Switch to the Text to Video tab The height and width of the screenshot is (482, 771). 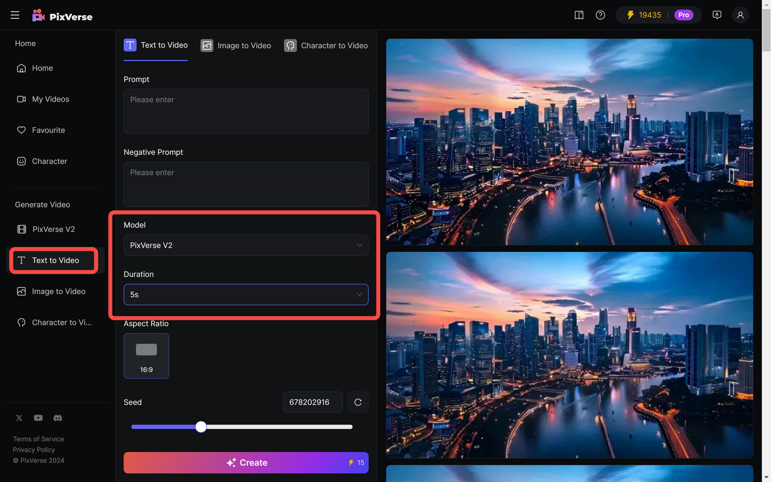click(x=156, y=46)
